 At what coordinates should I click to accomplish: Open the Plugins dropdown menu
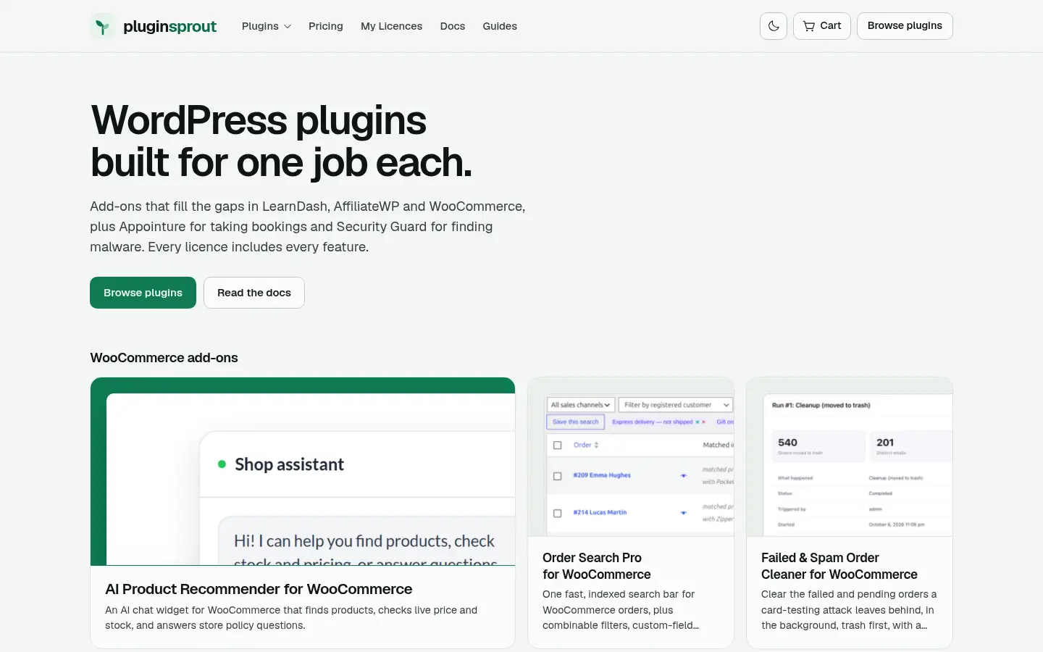(267, 26)
